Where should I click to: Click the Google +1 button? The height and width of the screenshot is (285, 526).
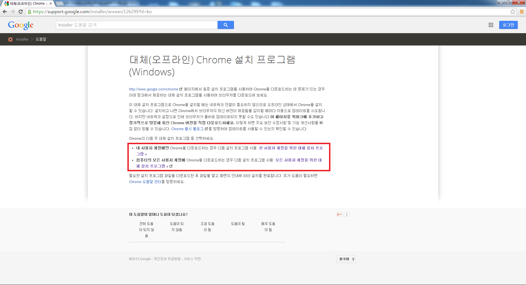coord(339,215)
